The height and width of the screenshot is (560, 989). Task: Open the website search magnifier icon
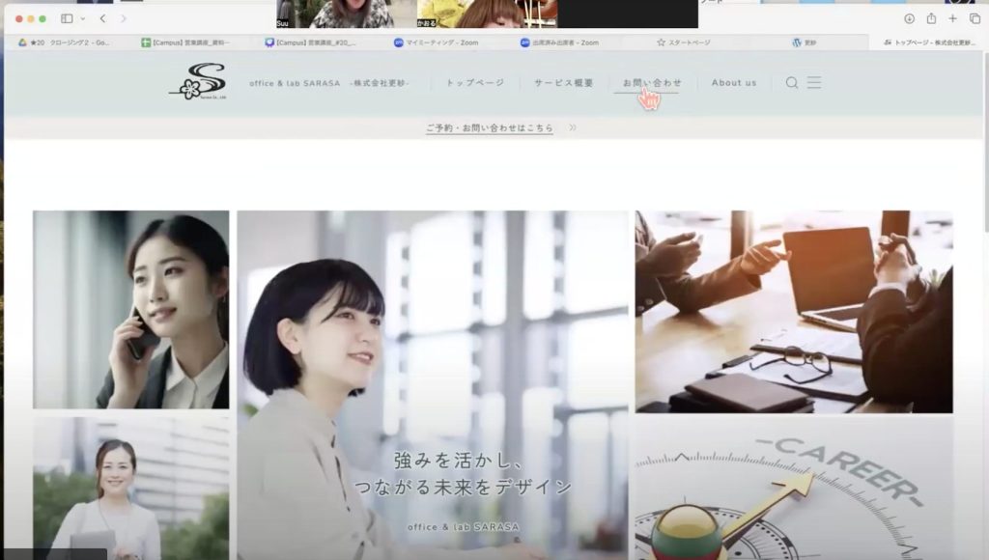792,83
